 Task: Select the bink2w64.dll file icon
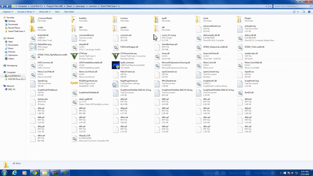33,38
